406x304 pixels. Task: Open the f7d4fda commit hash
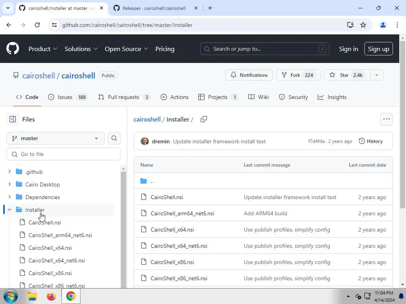click(316, 141)
